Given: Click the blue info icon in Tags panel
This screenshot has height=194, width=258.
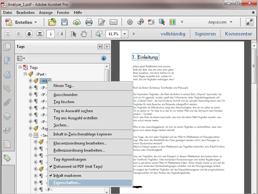Looking at the screenshot, I should coord(104,58).
